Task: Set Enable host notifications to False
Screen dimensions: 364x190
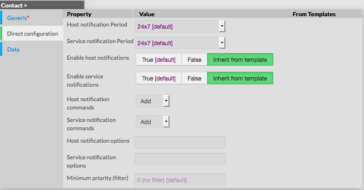Action: click(x=194, y=59)
